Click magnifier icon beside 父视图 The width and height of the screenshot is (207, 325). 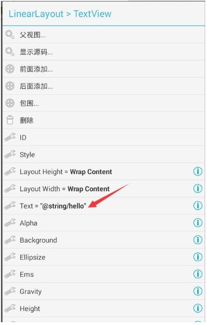pyautogui.click(x=10, y=35)
